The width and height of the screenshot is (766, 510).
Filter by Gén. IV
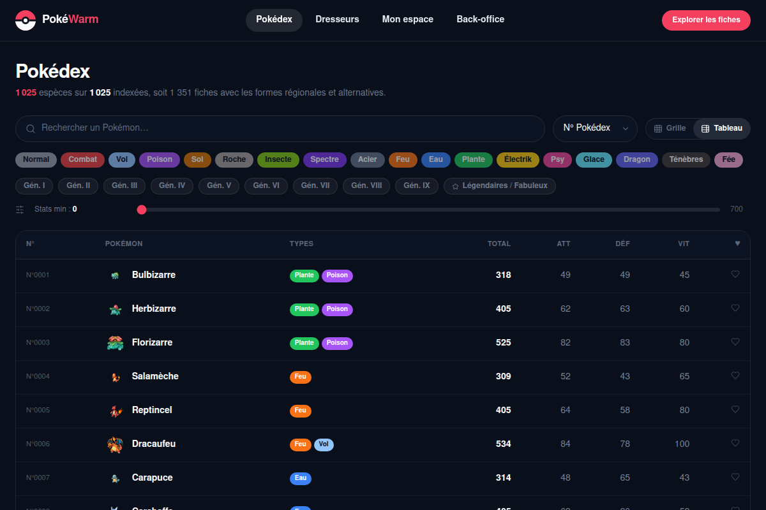(172, 186)
